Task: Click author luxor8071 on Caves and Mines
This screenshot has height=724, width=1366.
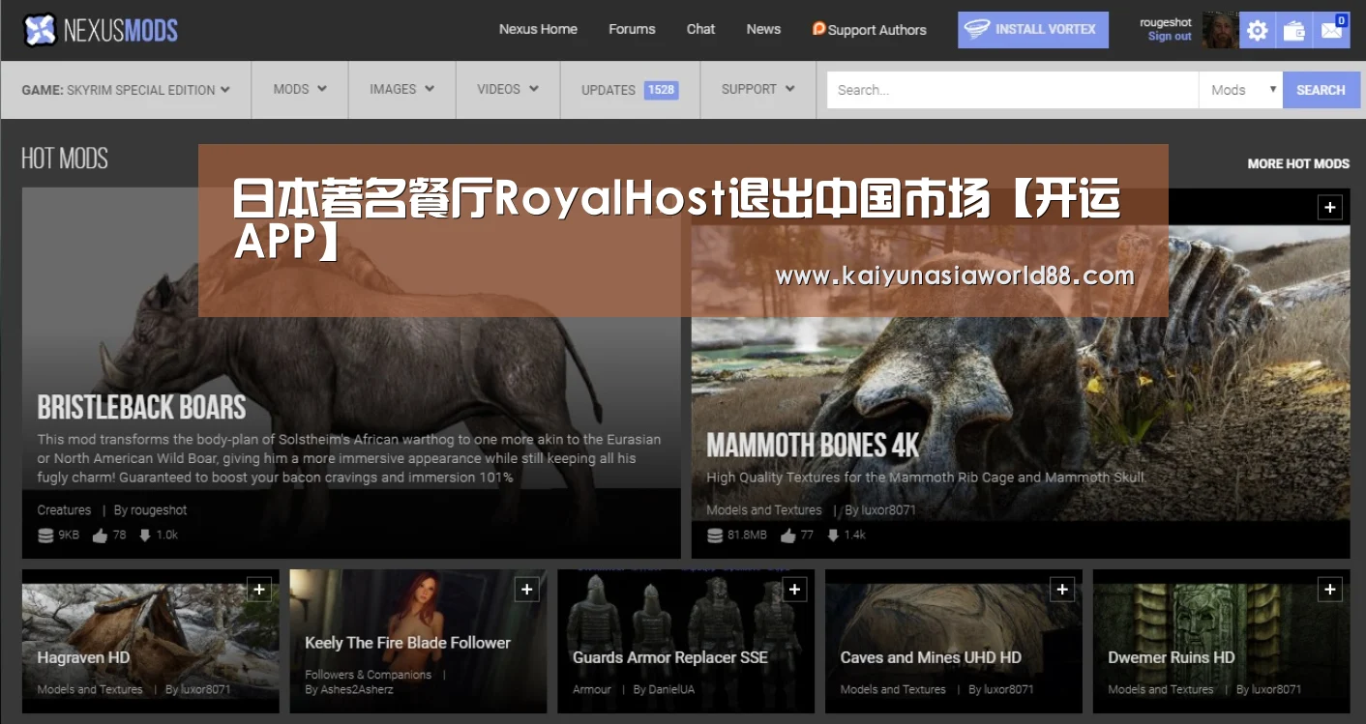Action: pos(1008,690)
